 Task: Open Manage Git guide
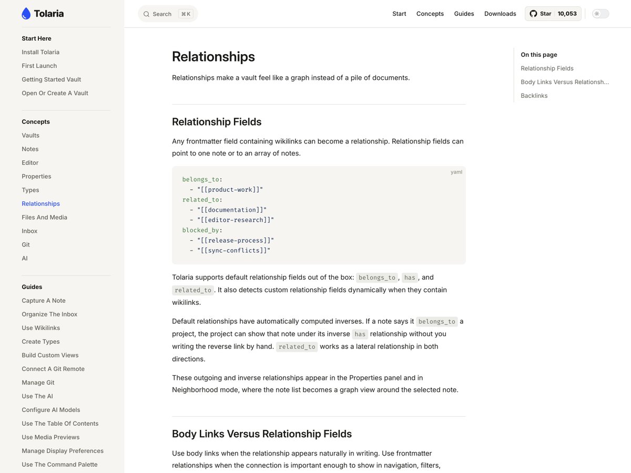click(x=38, y=383)
